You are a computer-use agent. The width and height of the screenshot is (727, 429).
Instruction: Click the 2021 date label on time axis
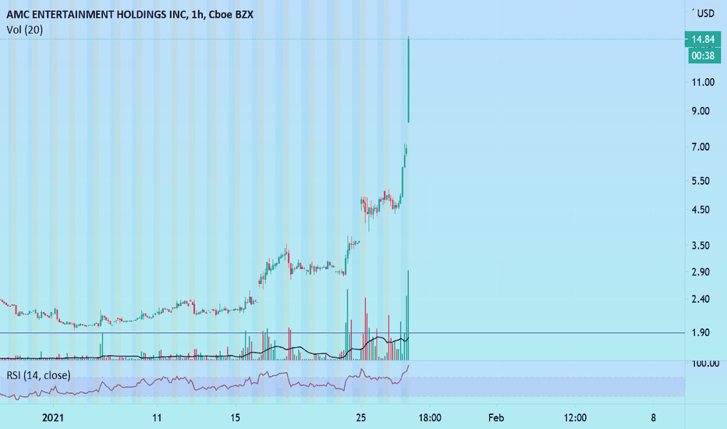click(x=53, y=418)
